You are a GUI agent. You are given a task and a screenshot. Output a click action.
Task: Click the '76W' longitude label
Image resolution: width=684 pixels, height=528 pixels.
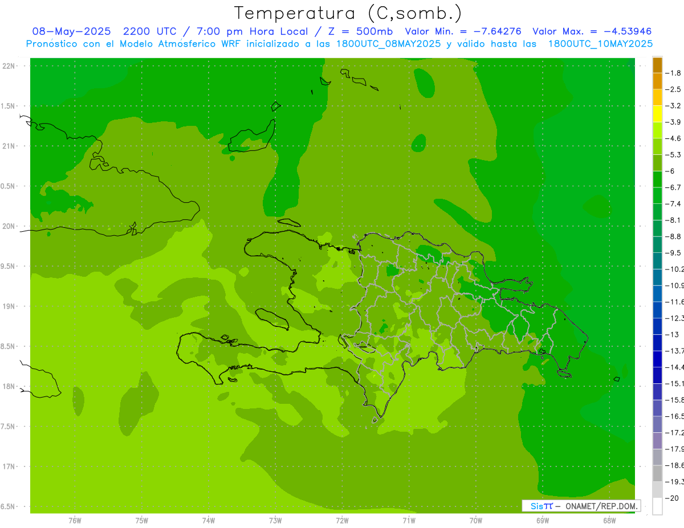pyautogui.click(x=75, y=521)
